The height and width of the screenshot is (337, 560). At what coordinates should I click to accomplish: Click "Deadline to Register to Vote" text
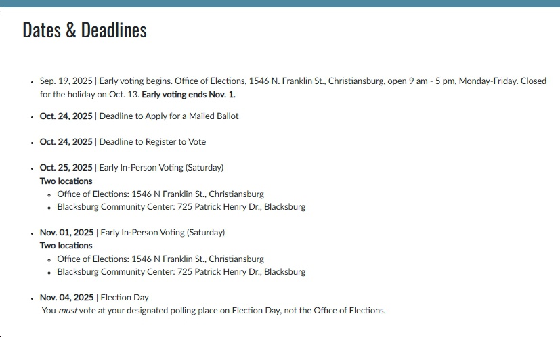(x=152, y=141)
